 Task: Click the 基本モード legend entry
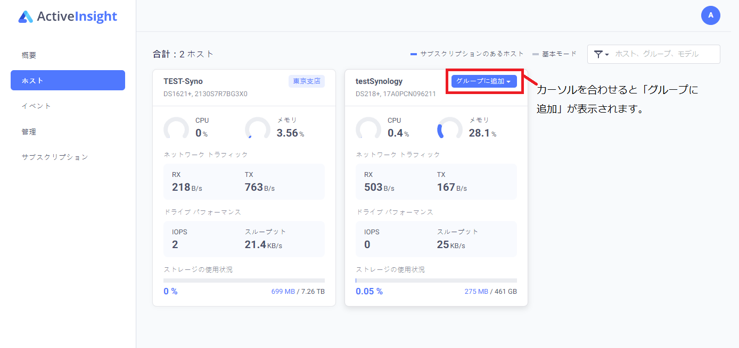pos(554,54)
